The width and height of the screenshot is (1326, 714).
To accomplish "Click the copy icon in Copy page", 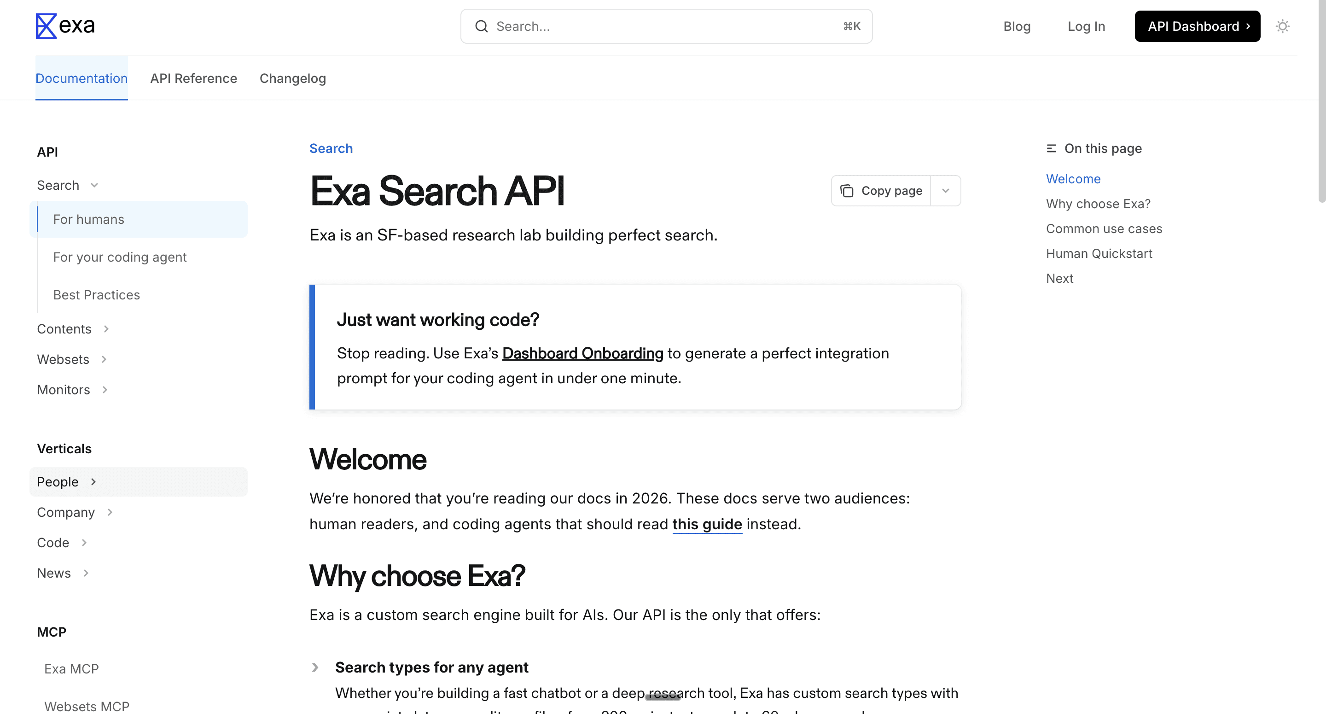I will coord(847,191).
